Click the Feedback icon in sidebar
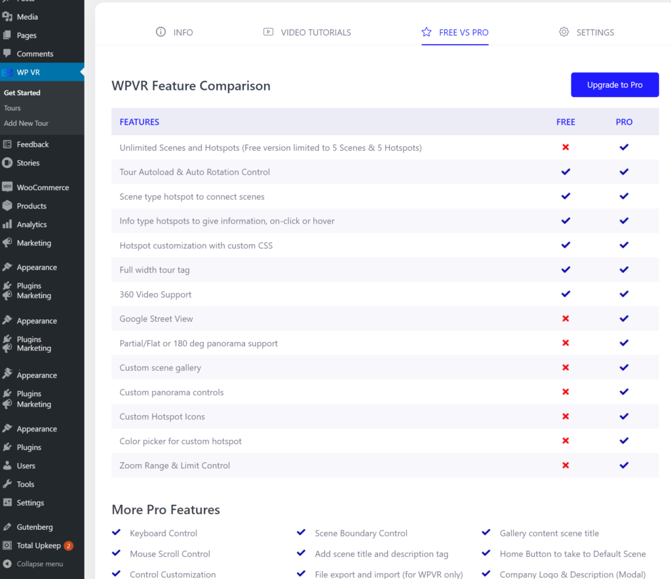Screen dimensions: 671x579 pos(7,144)
